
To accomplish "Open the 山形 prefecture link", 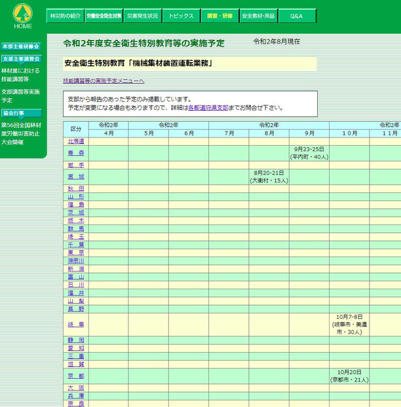I will tap(76, 197).
